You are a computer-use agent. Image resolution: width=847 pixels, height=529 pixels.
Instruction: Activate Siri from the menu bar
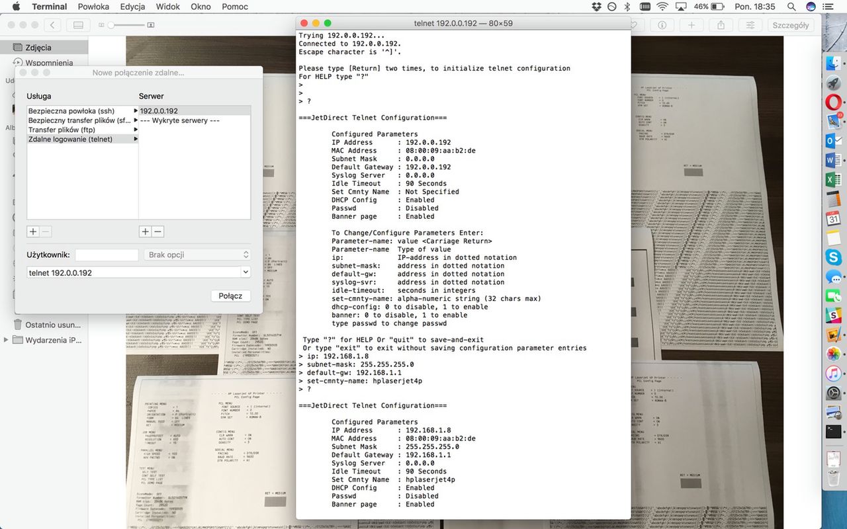point(811,7)
